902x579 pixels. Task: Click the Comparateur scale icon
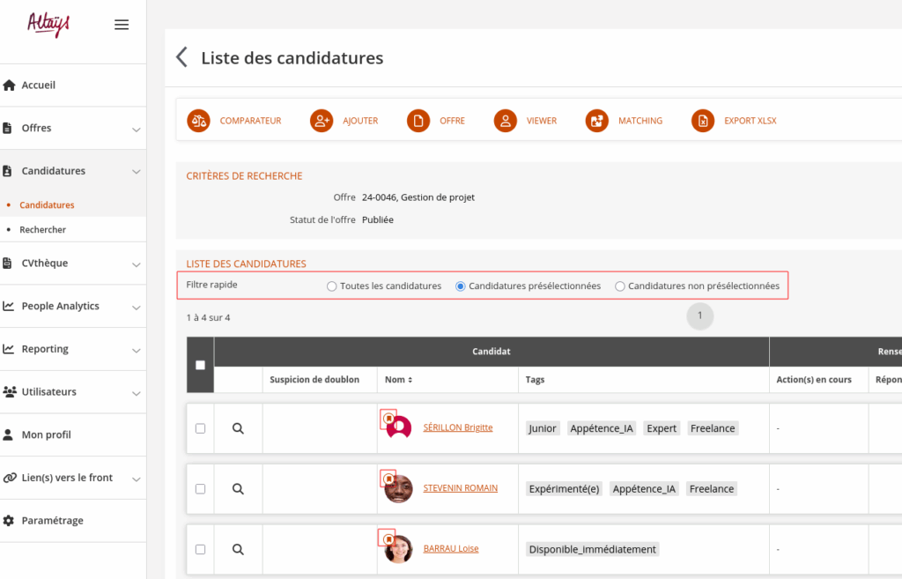click(x=198, y=121)
